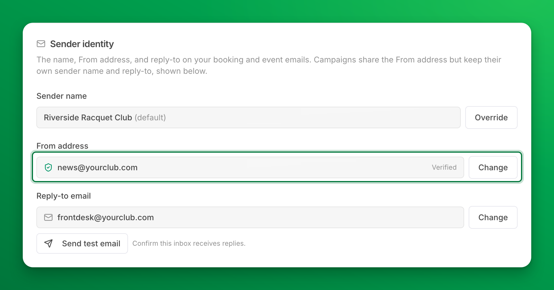The image size is (554, 290).
Task: Click the Verified status label
Action: (444, 167)
